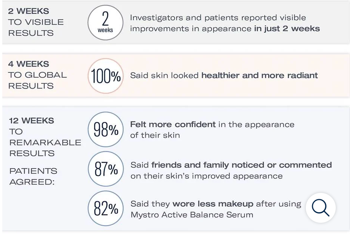Select the "wore less makeup" bold text

213,204
